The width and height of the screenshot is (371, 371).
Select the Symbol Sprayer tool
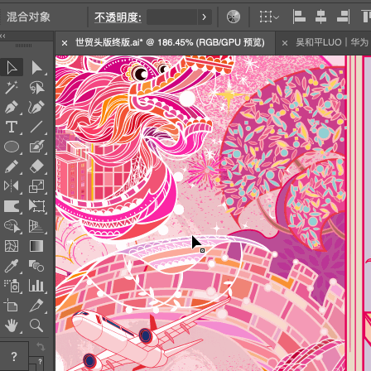pos(12,286)
